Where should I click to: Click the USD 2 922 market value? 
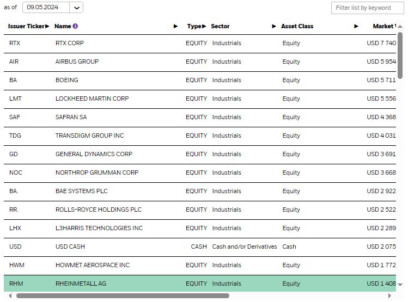tap(381, 191)
